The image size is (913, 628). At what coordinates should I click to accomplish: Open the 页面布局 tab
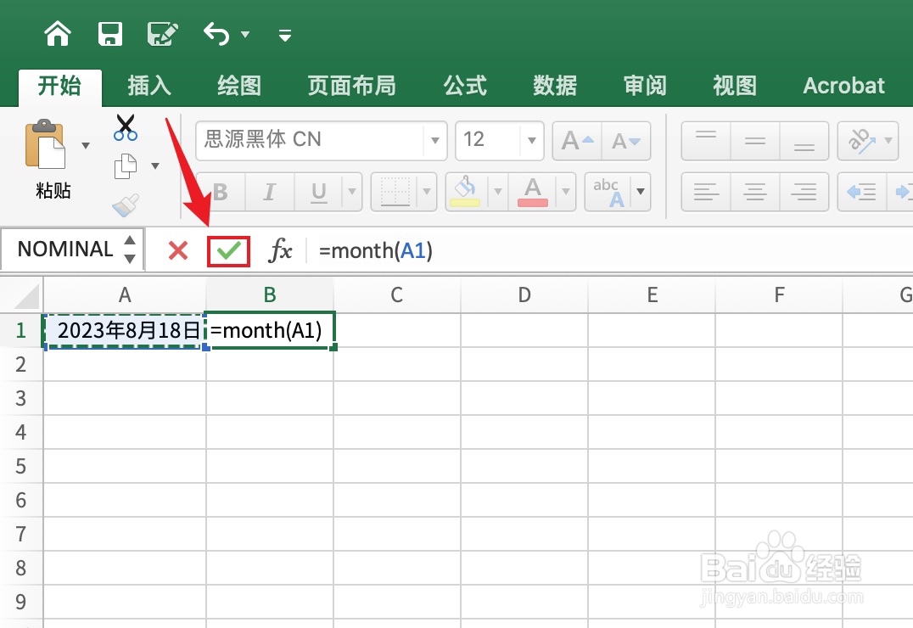tap(351, 86)
